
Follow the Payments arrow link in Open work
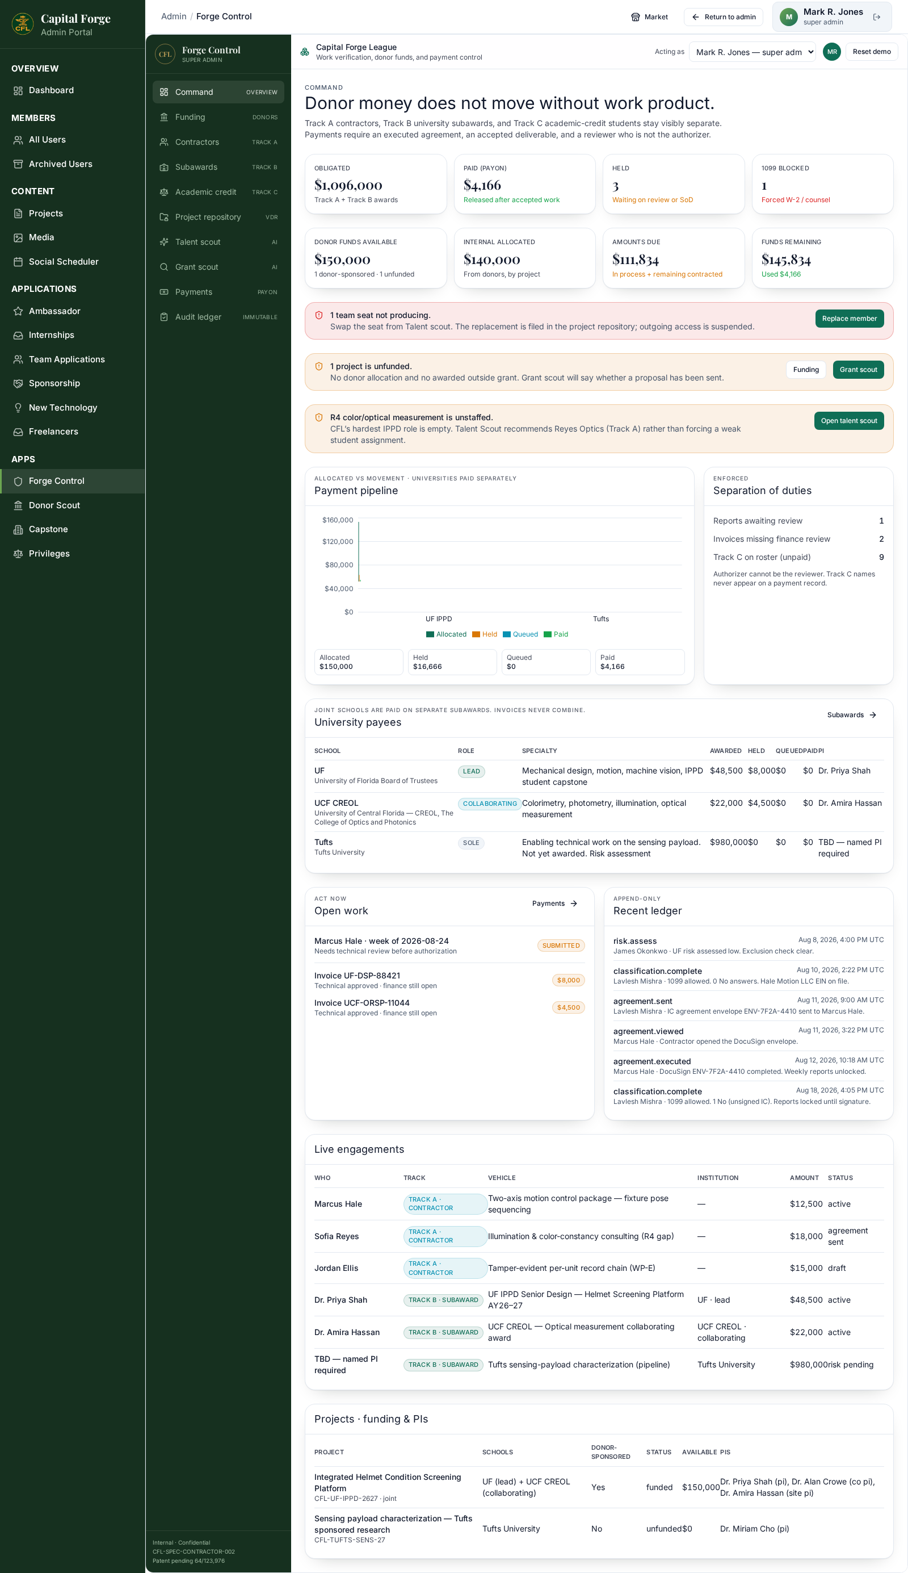click(x=555, y=903)
